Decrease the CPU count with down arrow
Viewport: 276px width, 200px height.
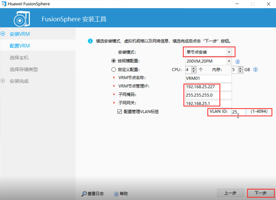click(194, 71)
